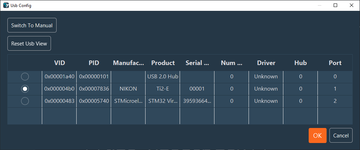Image resolution: width=360 pixels, height=150 pixels.
Task: Select the STM32 device radio button
Action: click(25, 101)
